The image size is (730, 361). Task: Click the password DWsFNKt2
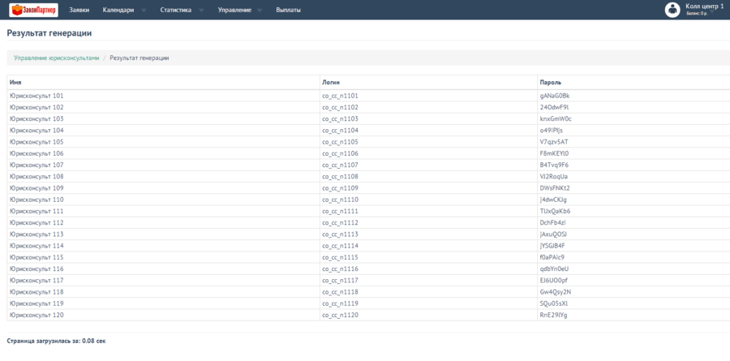tap(555, 188)
